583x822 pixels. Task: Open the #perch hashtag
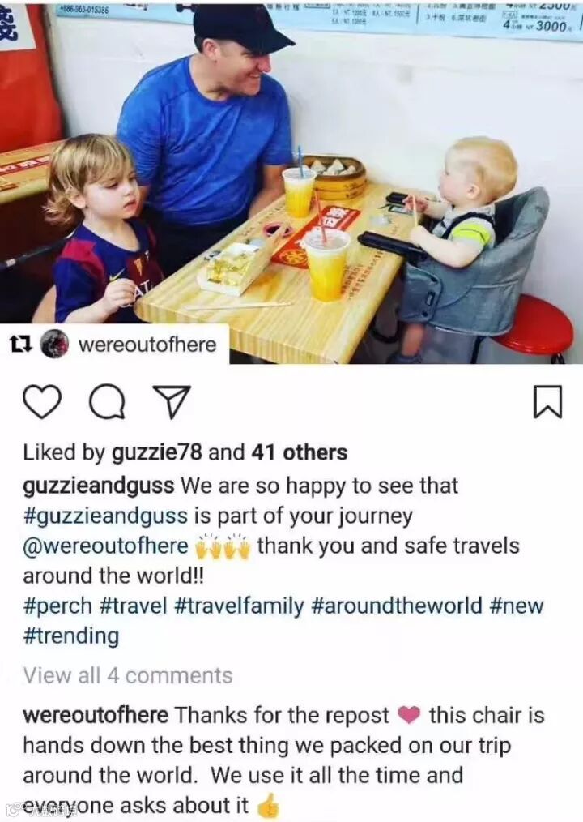coord(57,606)
